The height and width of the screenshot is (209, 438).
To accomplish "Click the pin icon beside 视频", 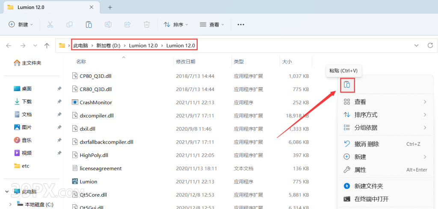I will pyautogui.click(x=59, y=153).
